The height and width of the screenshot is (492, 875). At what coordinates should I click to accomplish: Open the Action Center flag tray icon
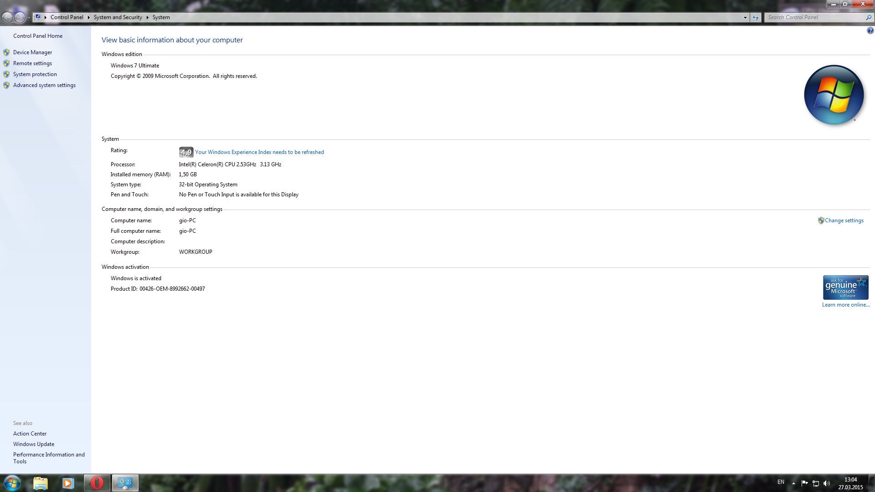pyautogui.click(x=804, y=483)
